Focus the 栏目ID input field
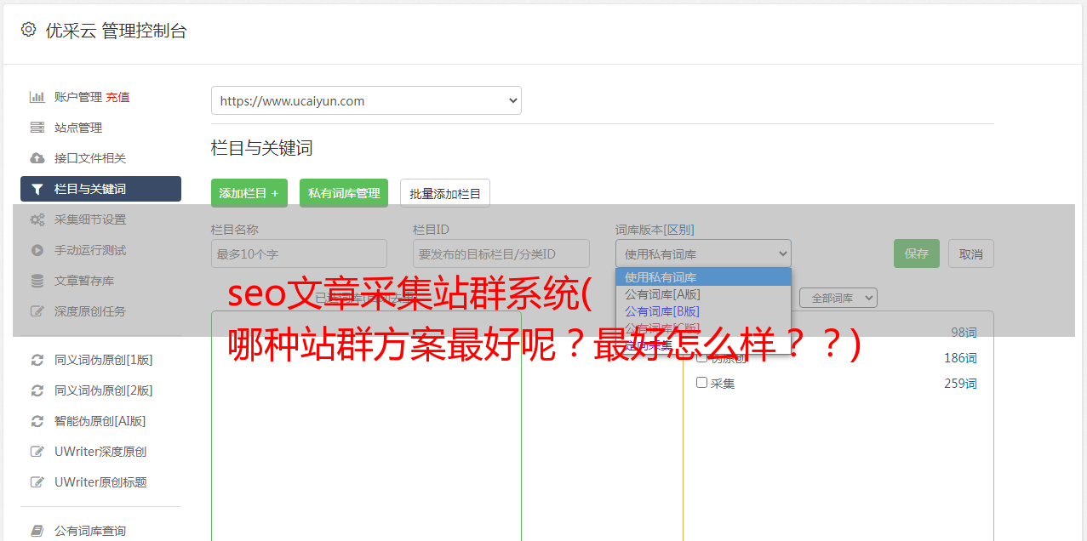Image resolution: width=1087 pixels, height=541 pixels. (501, 253)
